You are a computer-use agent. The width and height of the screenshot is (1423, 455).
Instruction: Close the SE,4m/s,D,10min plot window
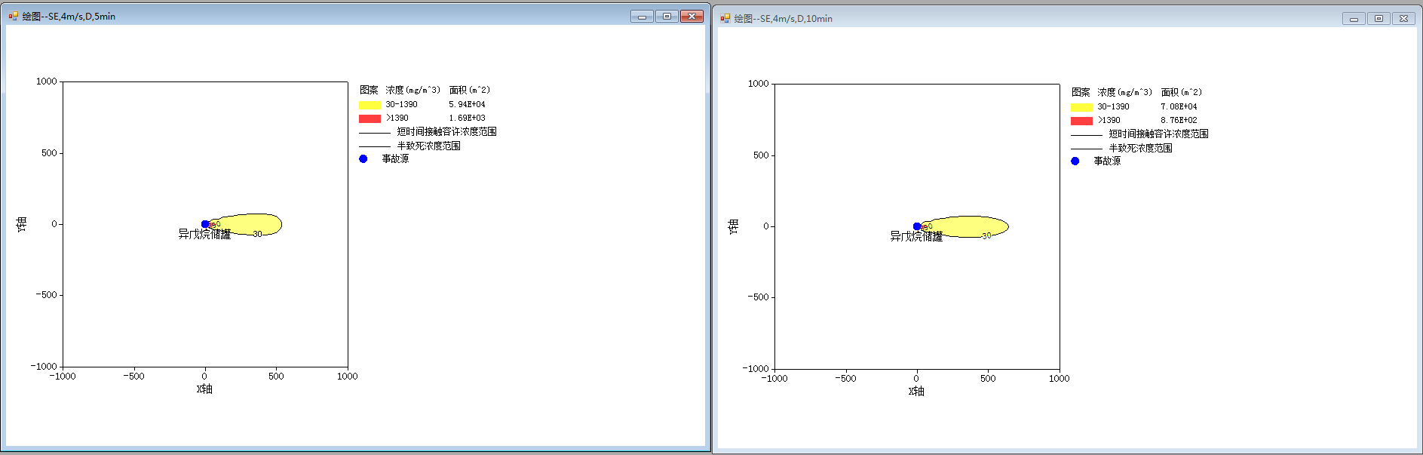click(x=1403, y=18)
